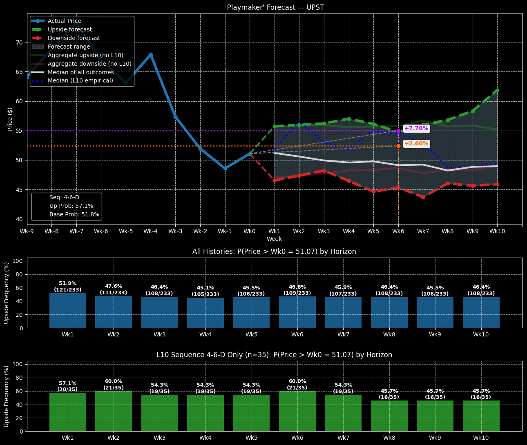The image size is (527, 445).
Task: Click the Actual Price data point at Wk0
Action: pyautogui.click(x=250, y=154)
